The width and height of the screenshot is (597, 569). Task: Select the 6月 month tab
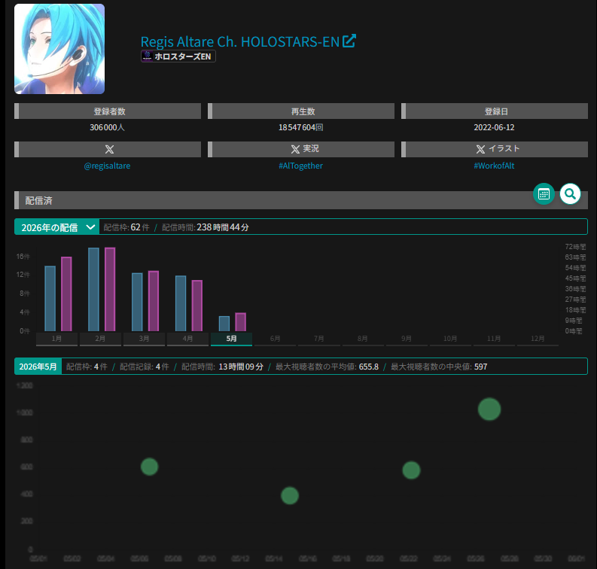(x=276, y=339)
